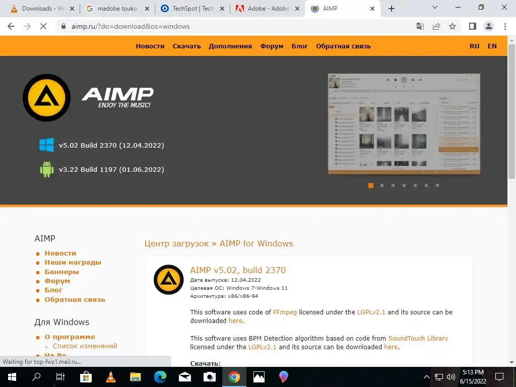Image resolution: width=516 pixels, height=387 pixels.
Task: Open the tab search dropdown arrow
Action: [x=435, y=7]
